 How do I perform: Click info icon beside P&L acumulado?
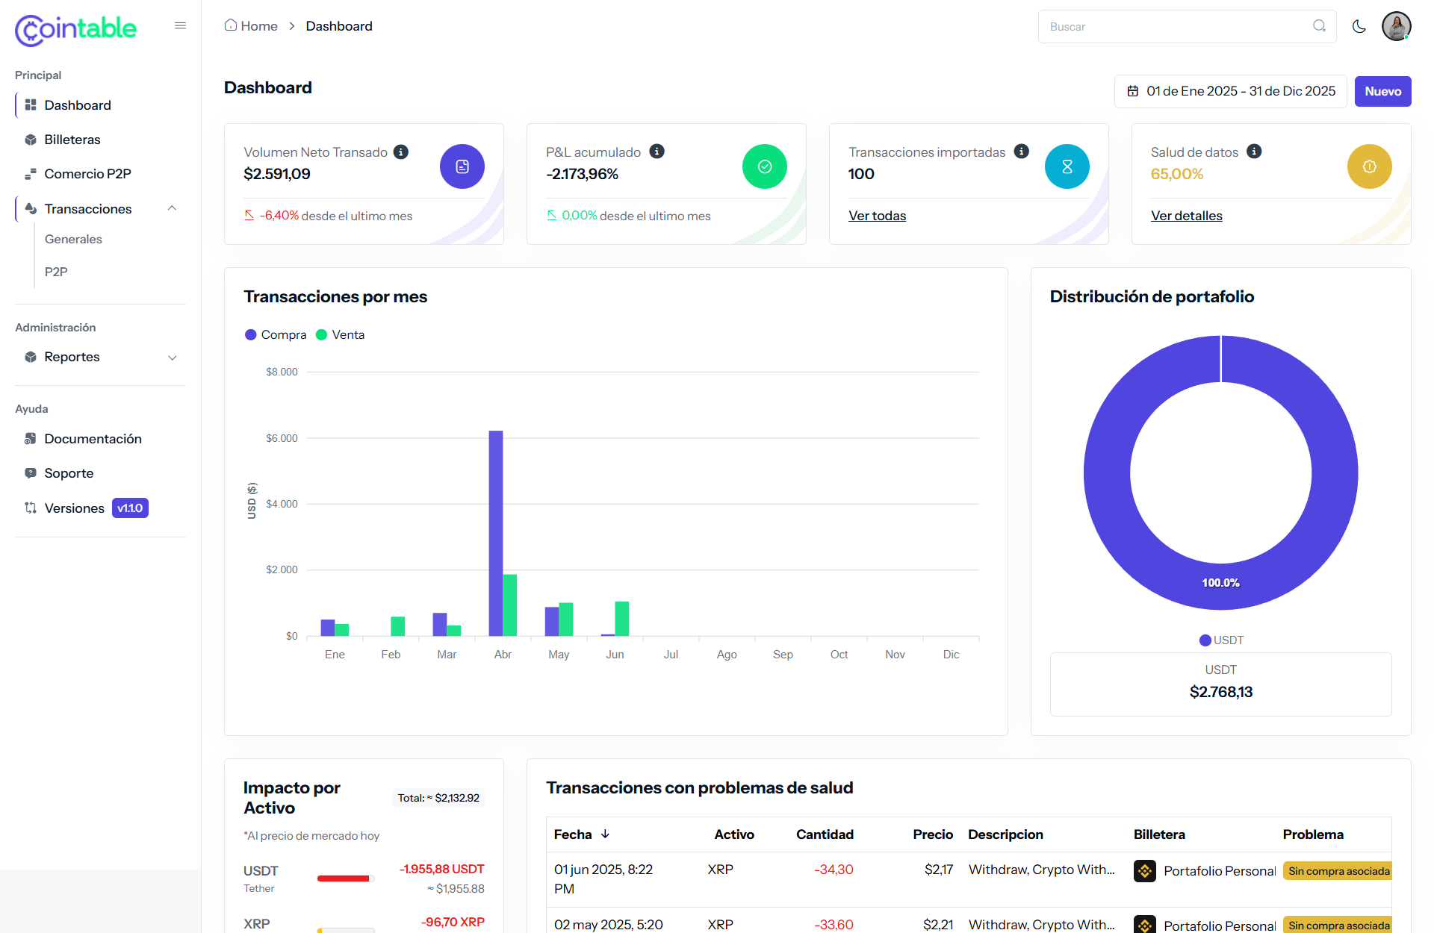coord(657,152)
